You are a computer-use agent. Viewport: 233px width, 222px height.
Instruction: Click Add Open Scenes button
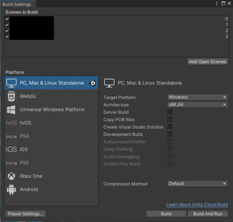coord(208,62)
